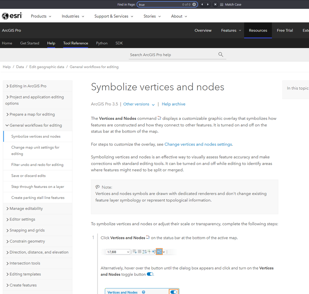This screenshot has height=294, width=309.
Task: Toggle the Vertices and Nodes switch in dialog
Action: point(174,292)
